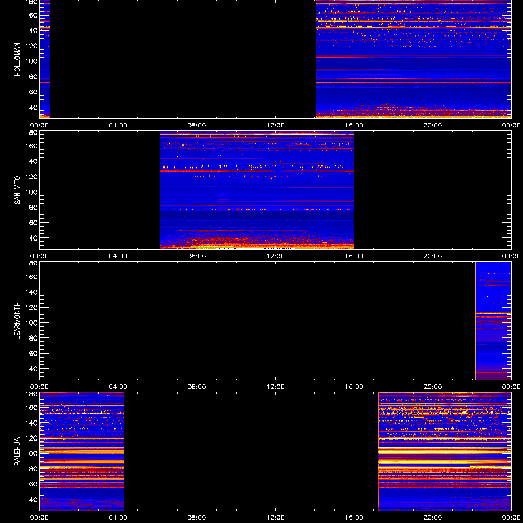Pick 20:00 time label below San Vito panel

tap(433, 256)
